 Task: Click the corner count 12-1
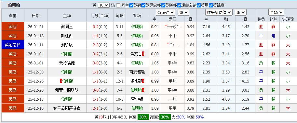(119, 81)
